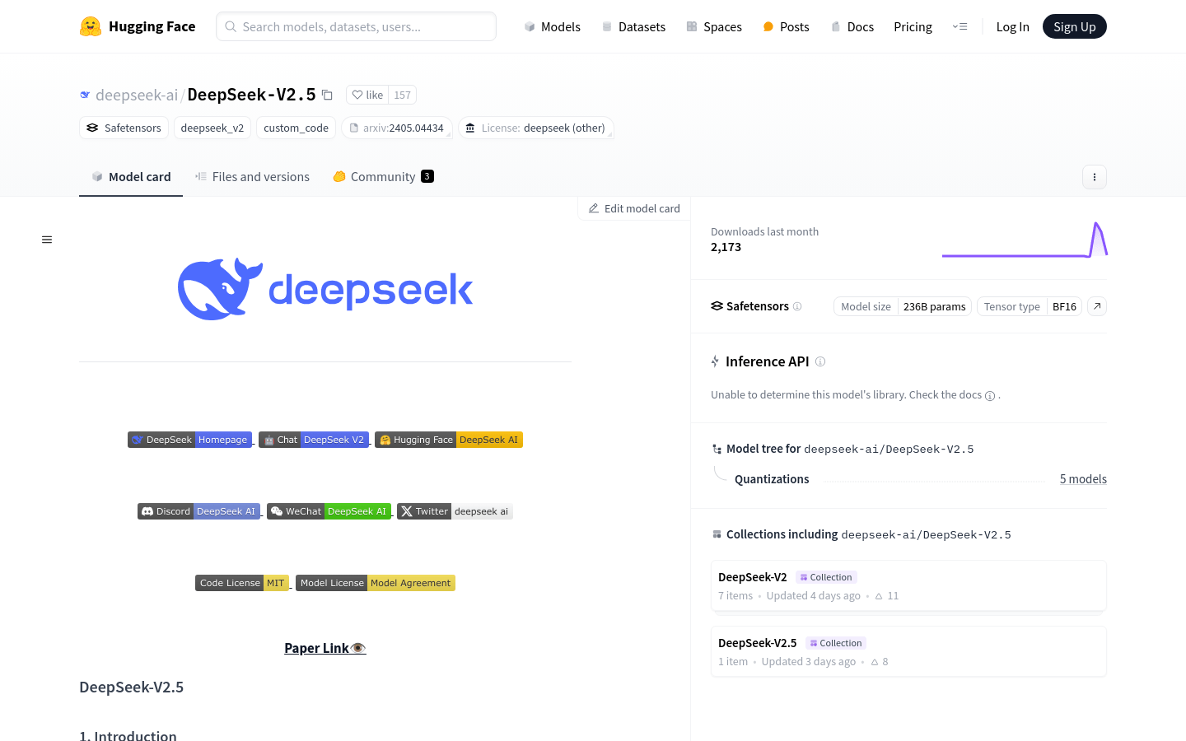The image size is (1186, 741).
Task: Click the Model tree icon
Action: pos(717,449)
